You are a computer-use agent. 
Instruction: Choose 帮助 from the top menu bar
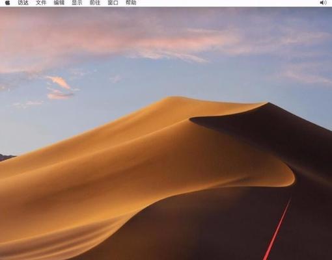[131, 3]
